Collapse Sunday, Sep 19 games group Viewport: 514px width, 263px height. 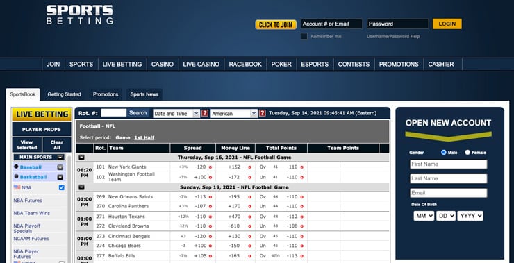click(82, 187)
